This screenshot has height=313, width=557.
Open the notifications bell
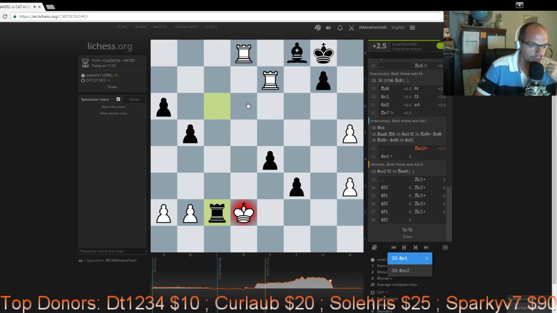[x=340, y=27]
